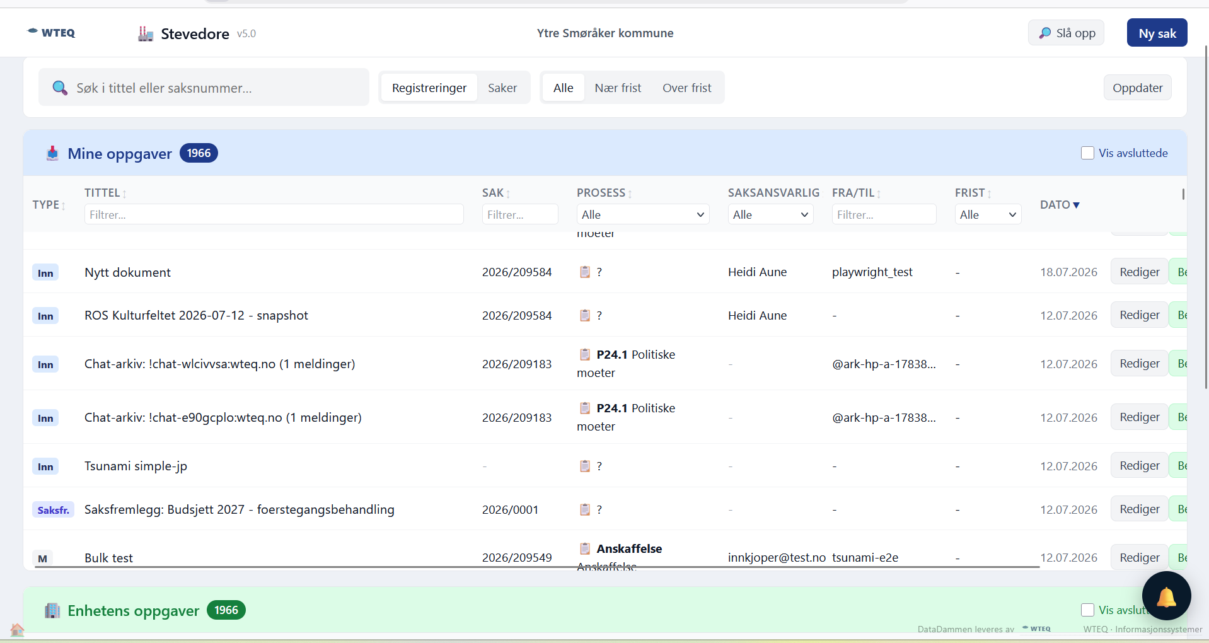The image size is (1209, 643).
Task: Sort by the TYPE column header
Action: pos(49,205)
